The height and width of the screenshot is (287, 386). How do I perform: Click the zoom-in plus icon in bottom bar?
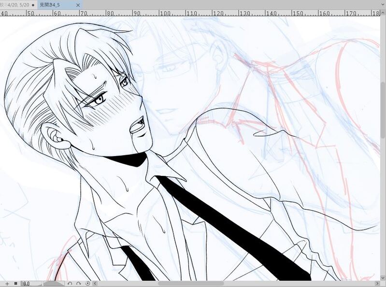click(x=7, y=284)
